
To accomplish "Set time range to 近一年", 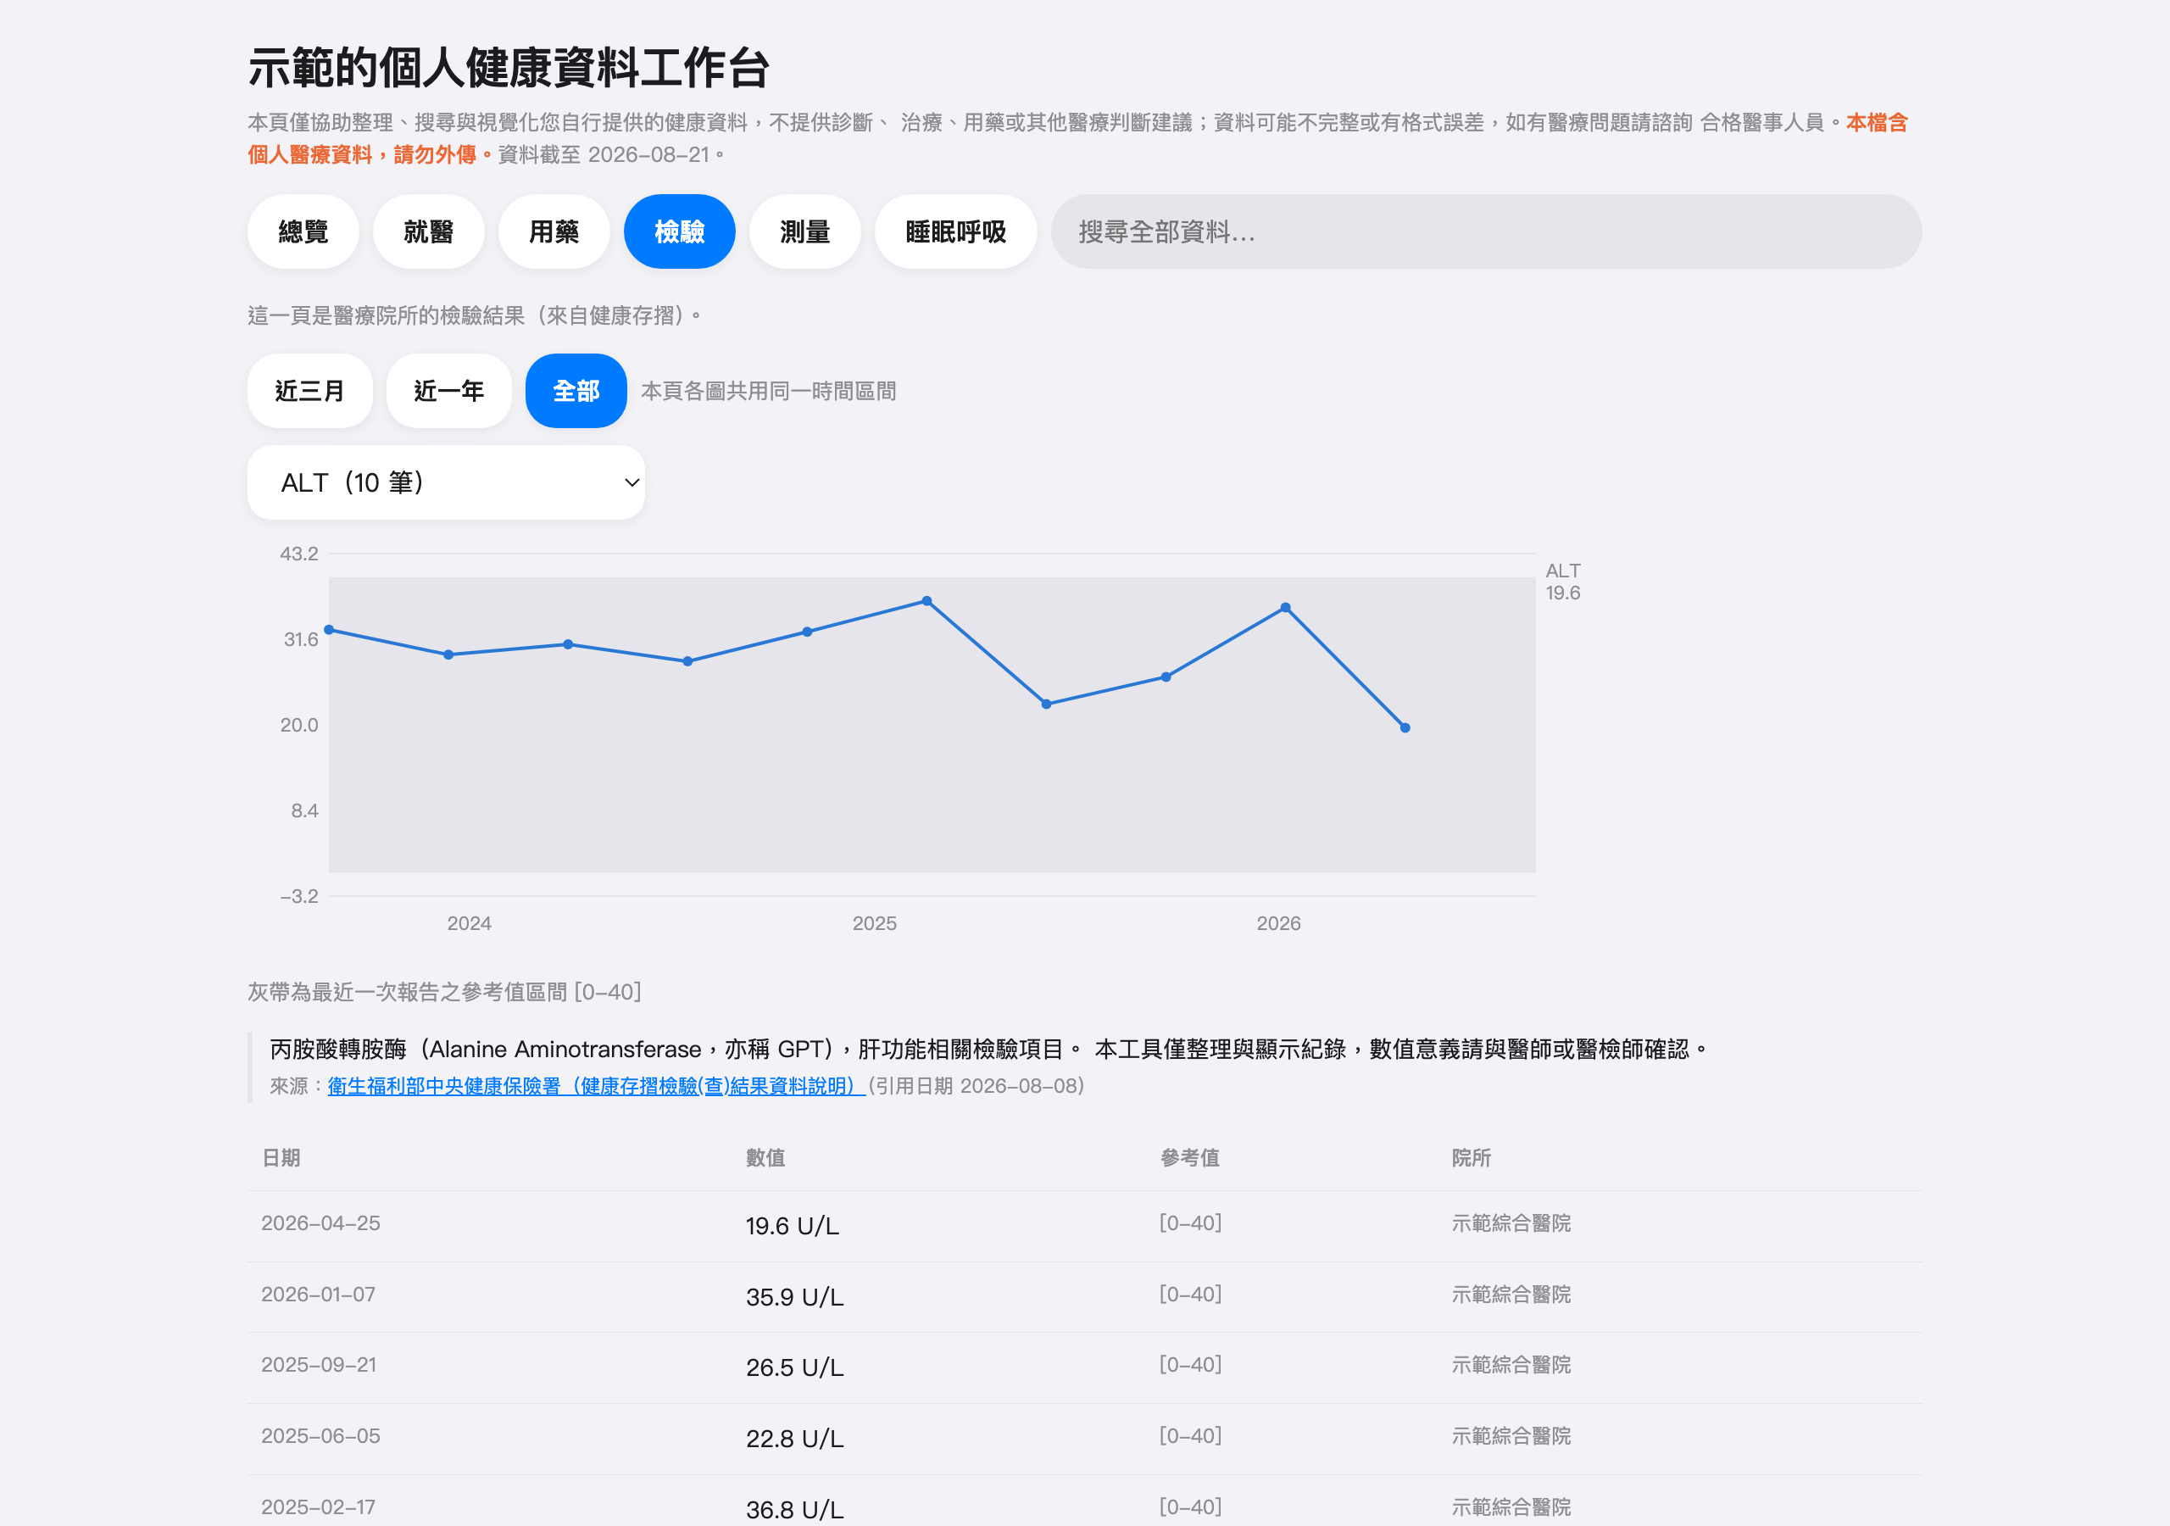I will (449, 391).
